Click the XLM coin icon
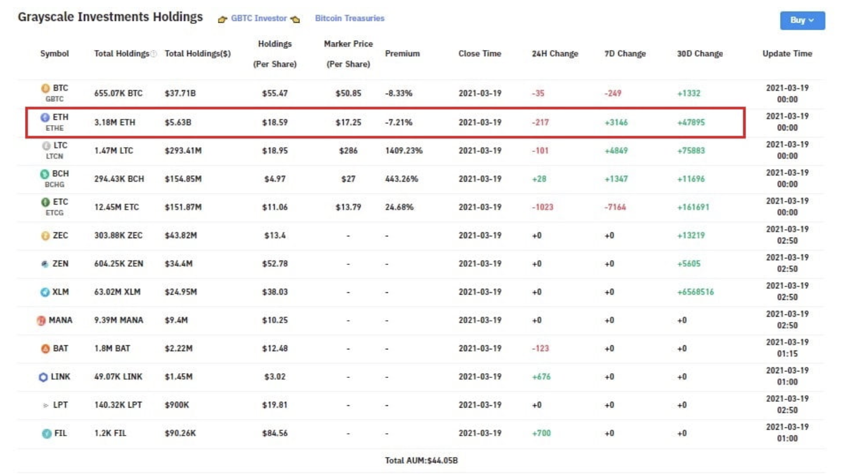 pos(45,292)
